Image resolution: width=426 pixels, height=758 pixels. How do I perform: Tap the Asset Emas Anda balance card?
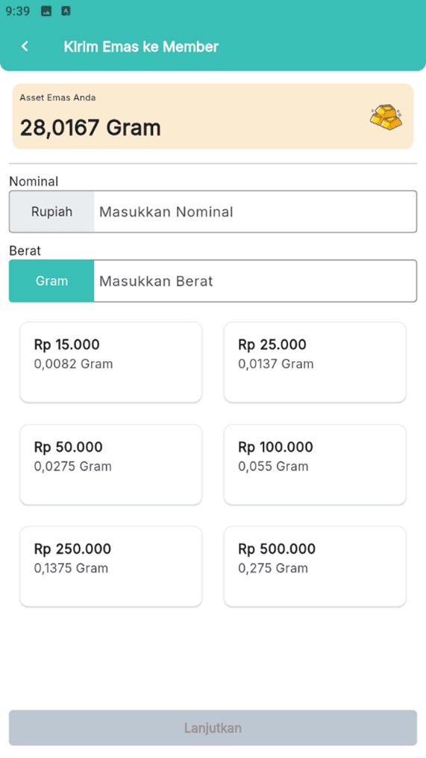pos(213,117)
